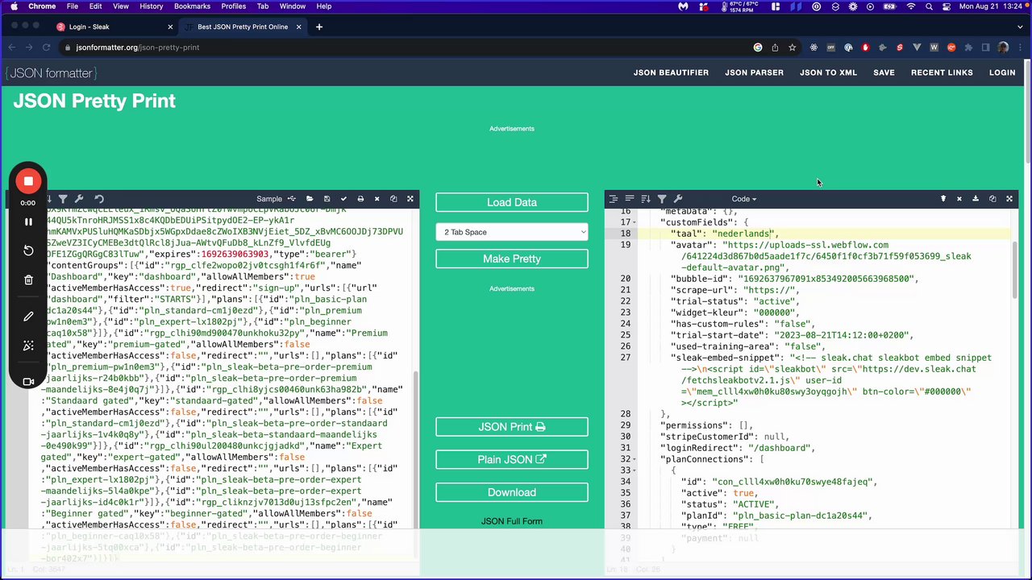Click the right editor compact icon
1032x580 pixels.
(630, 199)
